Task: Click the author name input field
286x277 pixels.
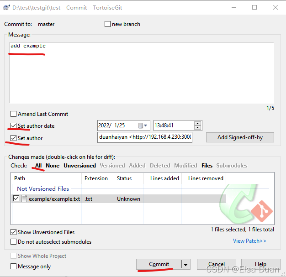Action: 145,137
